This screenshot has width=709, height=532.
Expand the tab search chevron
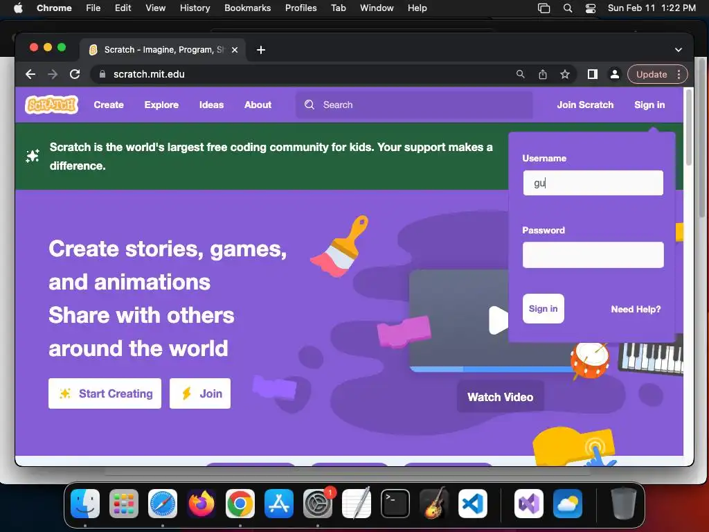pyautogui.click(x=679, y=50)
